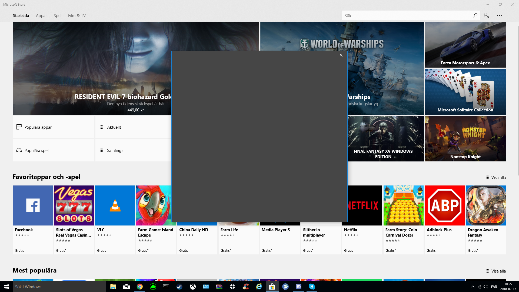
Task: Open Nonstop Knight tile
Action: 465,139
